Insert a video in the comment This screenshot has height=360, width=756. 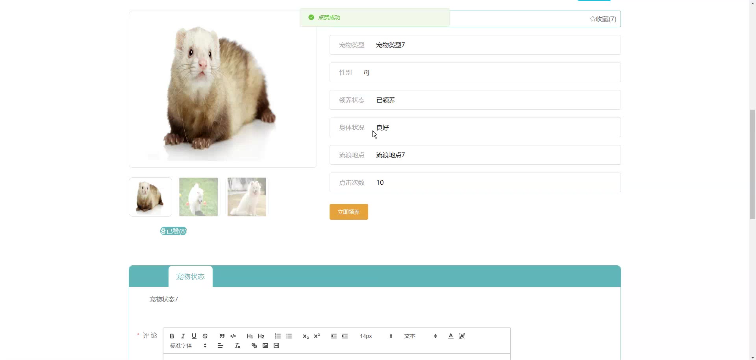276,346
